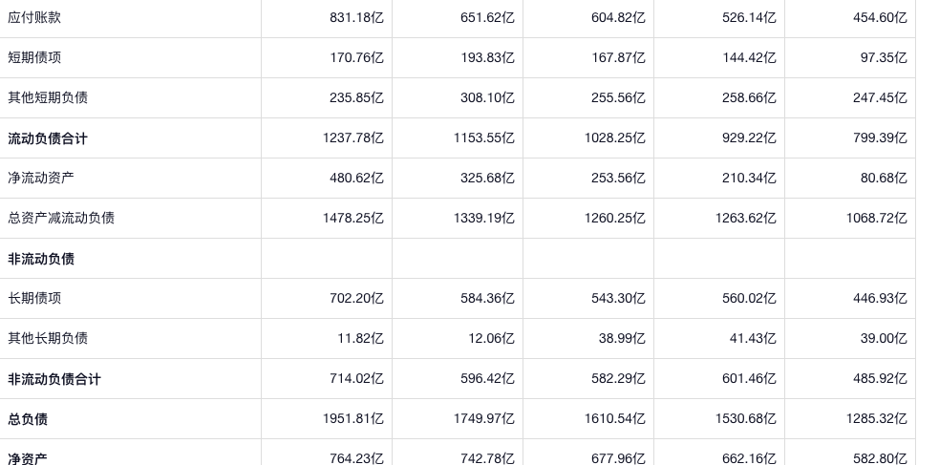Click the 1068.72亿 cell
Image resolution: width=939 pixels, height=465 pixels.
(x=876, y=218)
